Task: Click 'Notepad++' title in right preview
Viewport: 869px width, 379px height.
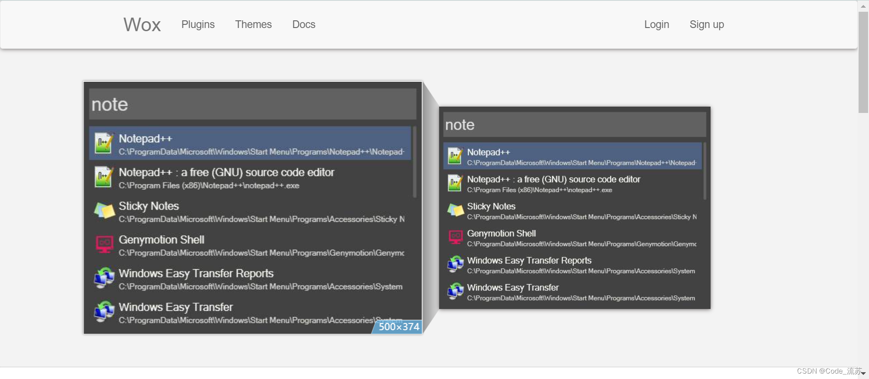Action: tap(488, 152)
